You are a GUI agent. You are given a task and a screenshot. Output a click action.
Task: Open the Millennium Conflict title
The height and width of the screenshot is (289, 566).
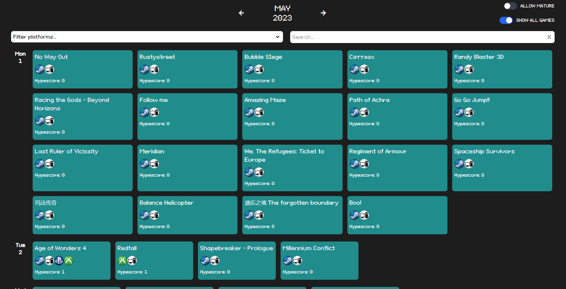[308, 248]
